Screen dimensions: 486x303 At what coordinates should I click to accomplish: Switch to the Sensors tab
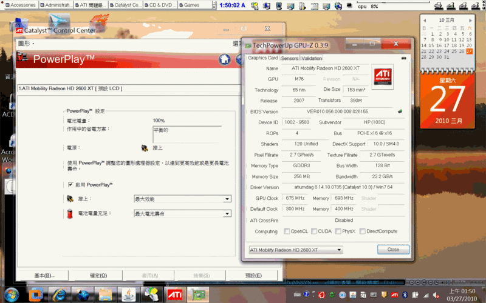(x=289, y=58)
